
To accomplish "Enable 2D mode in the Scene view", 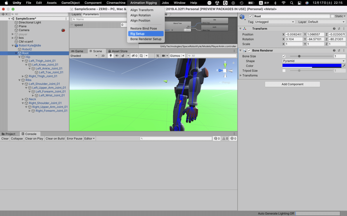I will (103, 56).
